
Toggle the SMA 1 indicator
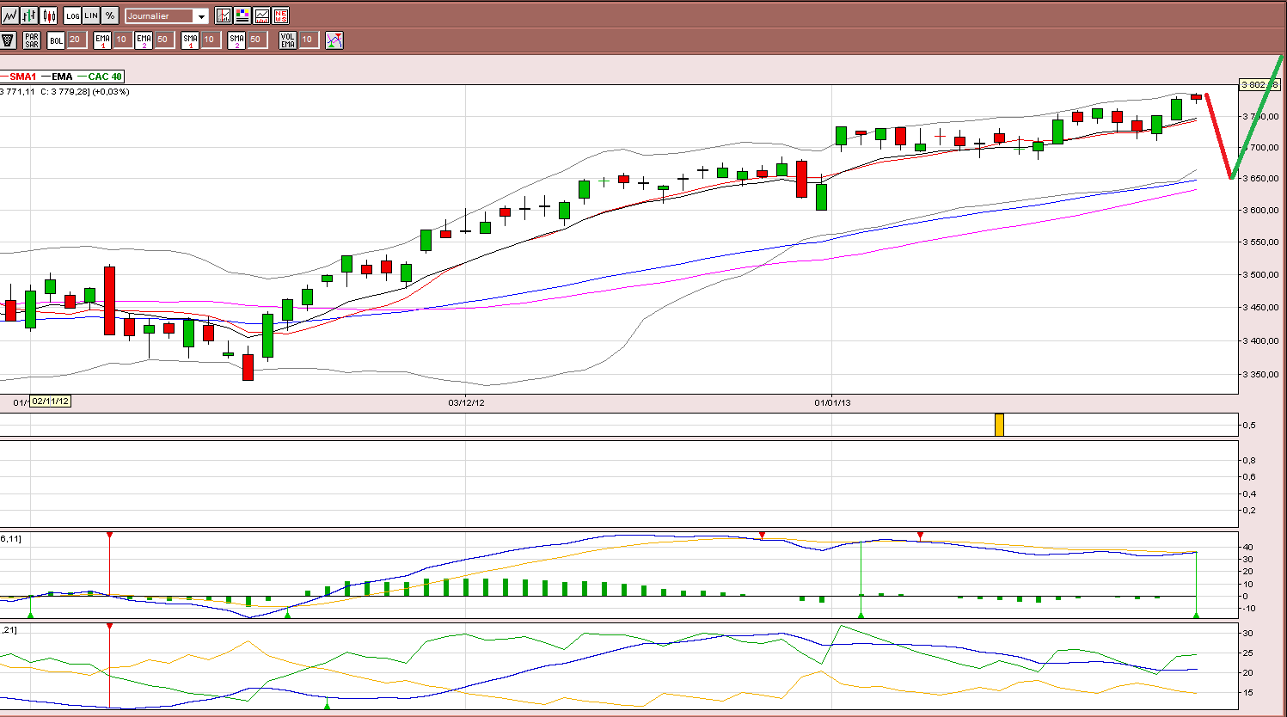pos(190,40)
